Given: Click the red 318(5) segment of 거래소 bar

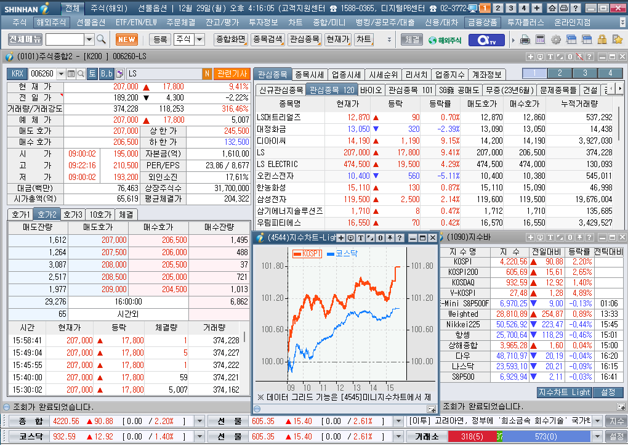Looking at the screenshot, I should (472, 436).
